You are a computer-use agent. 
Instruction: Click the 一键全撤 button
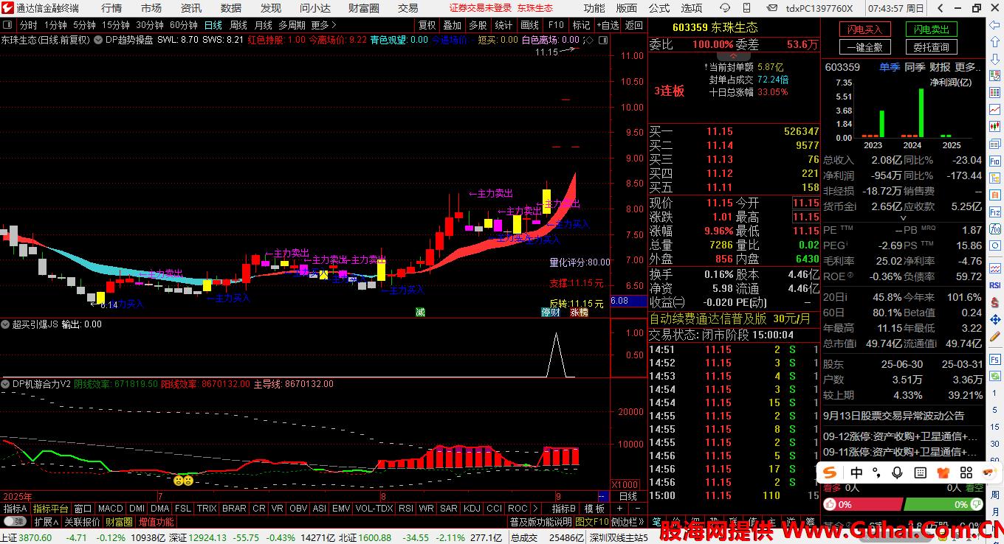click(864, 46)
